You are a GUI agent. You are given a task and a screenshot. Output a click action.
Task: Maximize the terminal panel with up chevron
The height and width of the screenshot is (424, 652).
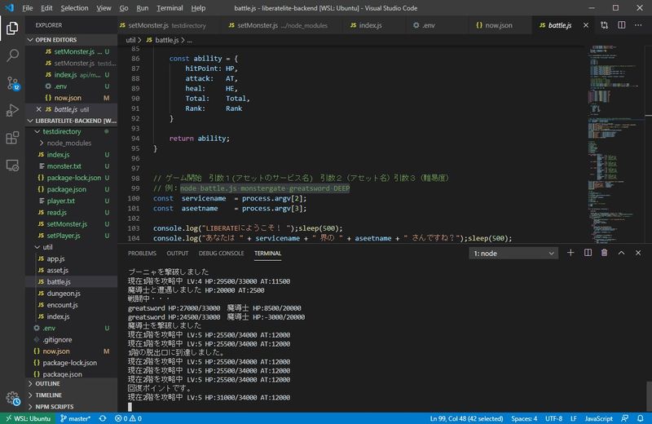[x=621, y=253]
